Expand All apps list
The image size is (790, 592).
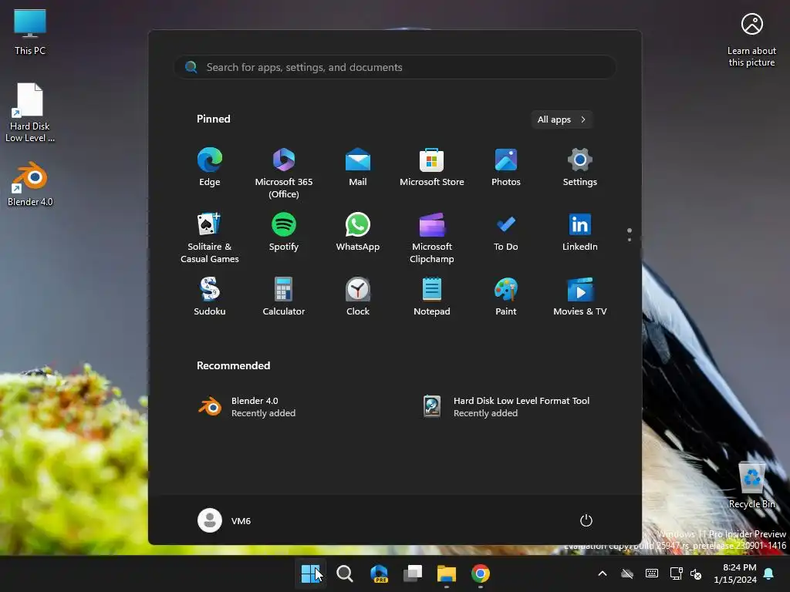click(562, 119)
